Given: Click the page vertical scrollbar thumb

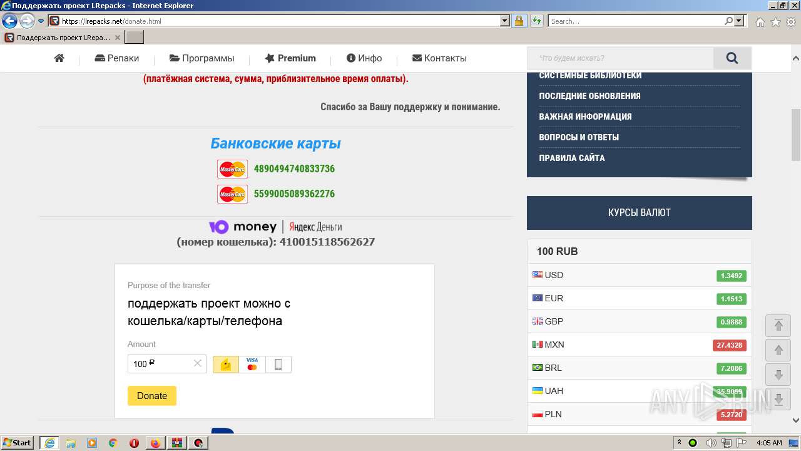Looking at the screenshot, I should click(796, 135).
